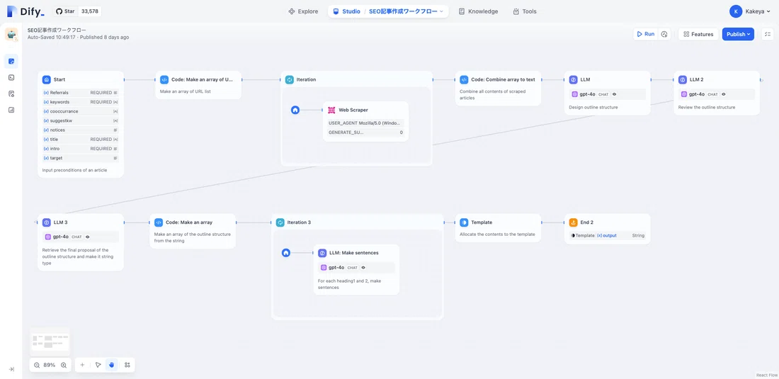Zoom in on the canvas
Screen dimensions: 779x379
64,365
